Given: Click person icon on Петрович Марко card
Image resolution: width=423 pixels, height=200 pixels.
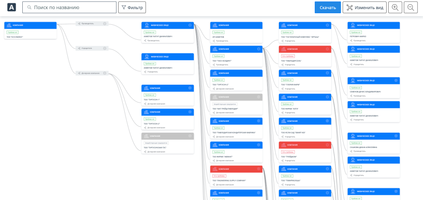Looking at the screenshot, I should pyautogui.click(x=353, y=25).
